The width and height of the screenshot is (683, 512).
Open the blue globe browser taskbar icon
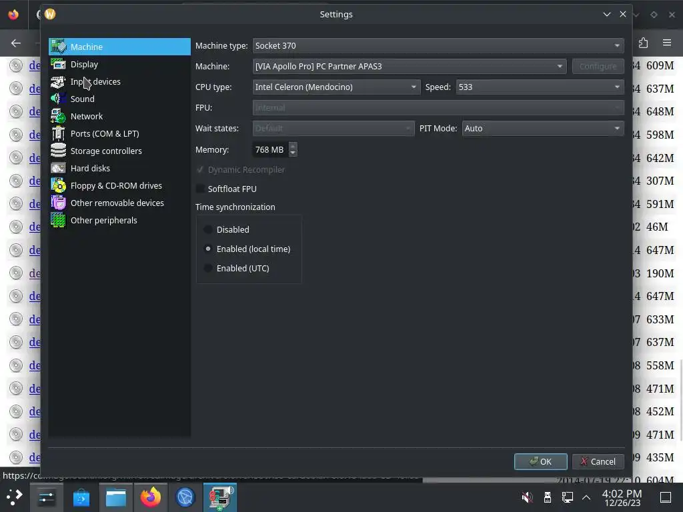(185, 497)
